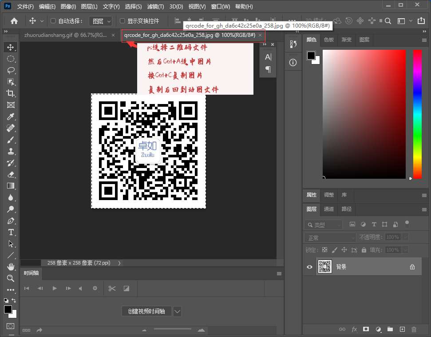Select the Pen tool

(x=11, y=221)
